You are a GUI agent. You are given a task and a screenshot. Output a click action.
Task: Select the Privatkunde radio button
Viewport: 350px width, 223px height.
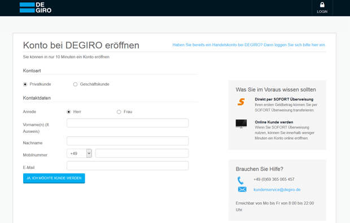[25, 84]
